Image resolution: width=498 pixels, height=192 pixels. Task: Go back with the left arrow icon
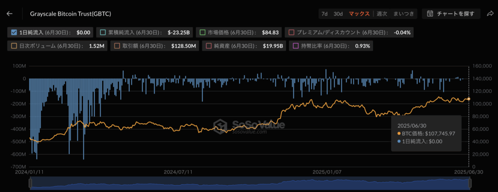coord(10,14)
